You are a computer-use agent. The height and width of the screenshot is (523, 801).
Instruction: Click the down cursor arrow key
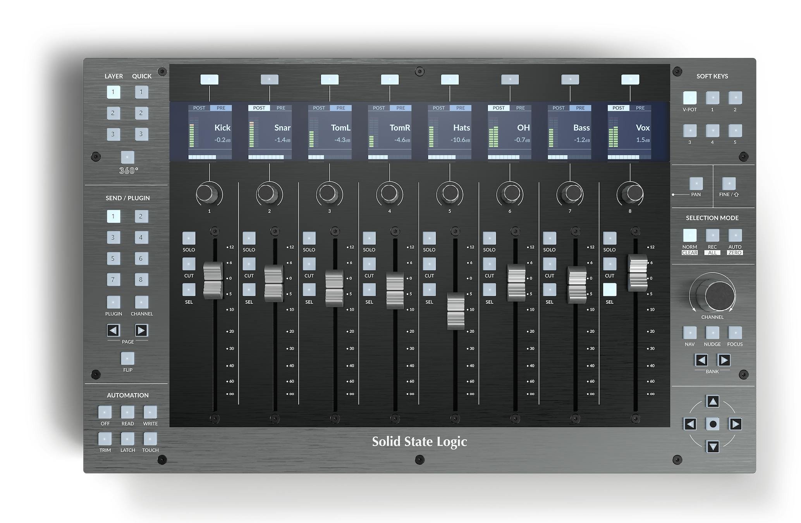(x=713, y=447)
